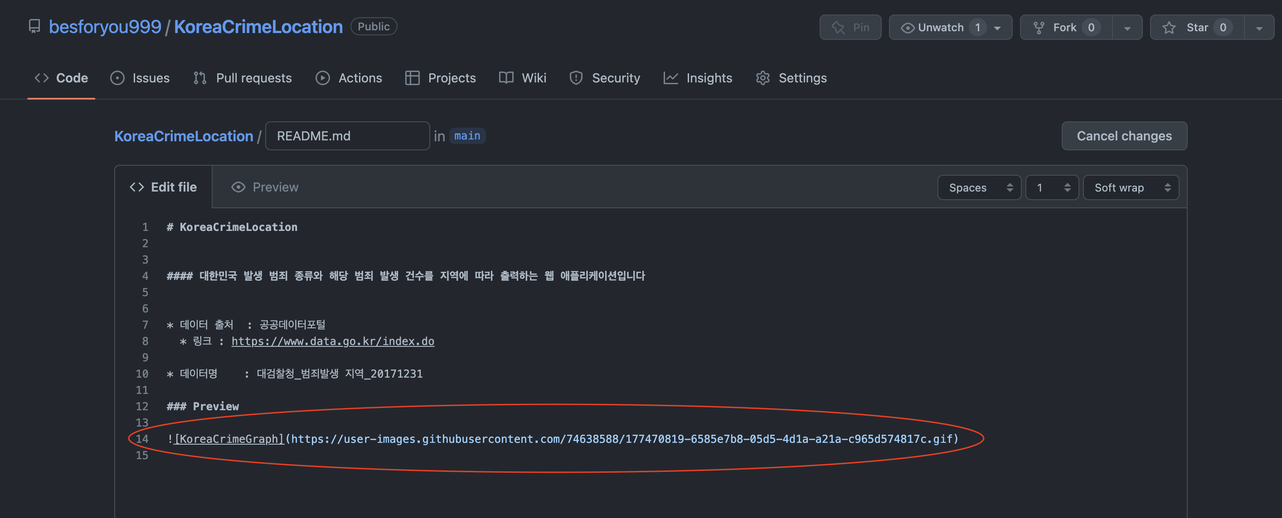Click the Security shield icon
The height and width of the screenshot is (518, 1282).
click(576, 78)
